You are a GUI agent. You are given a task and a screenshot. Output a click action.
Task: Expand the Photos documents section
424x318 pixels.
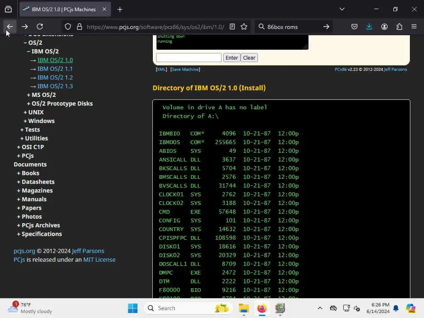click(x=29, y=217)
